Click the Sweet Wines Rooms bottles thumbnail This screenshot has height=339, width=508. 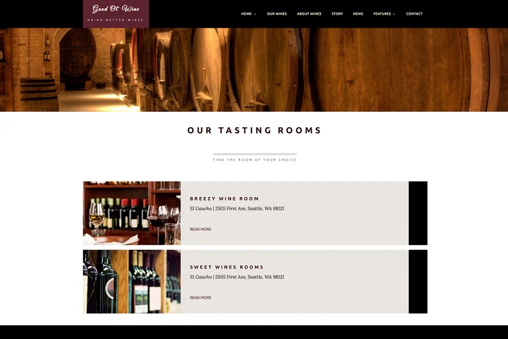pos(132,281)
